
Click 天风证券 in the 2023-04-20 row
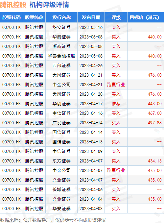pos(61,94)
